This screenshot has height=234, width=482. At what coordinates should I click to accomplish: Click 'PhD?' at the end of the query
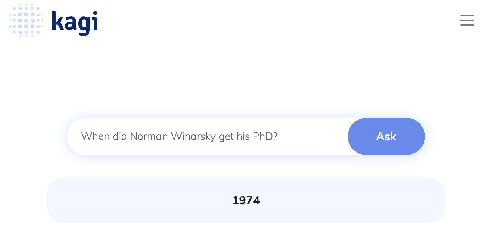click(265, 136)
